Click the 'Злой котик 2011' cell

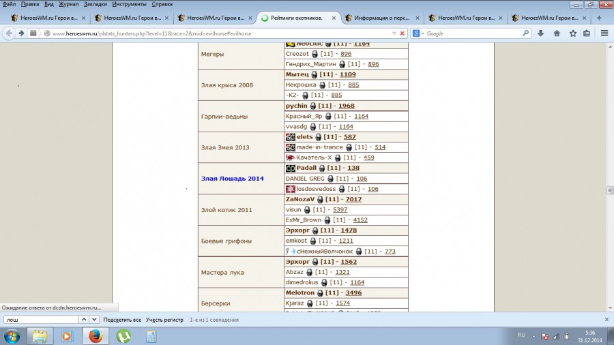(x=242, y=210)
